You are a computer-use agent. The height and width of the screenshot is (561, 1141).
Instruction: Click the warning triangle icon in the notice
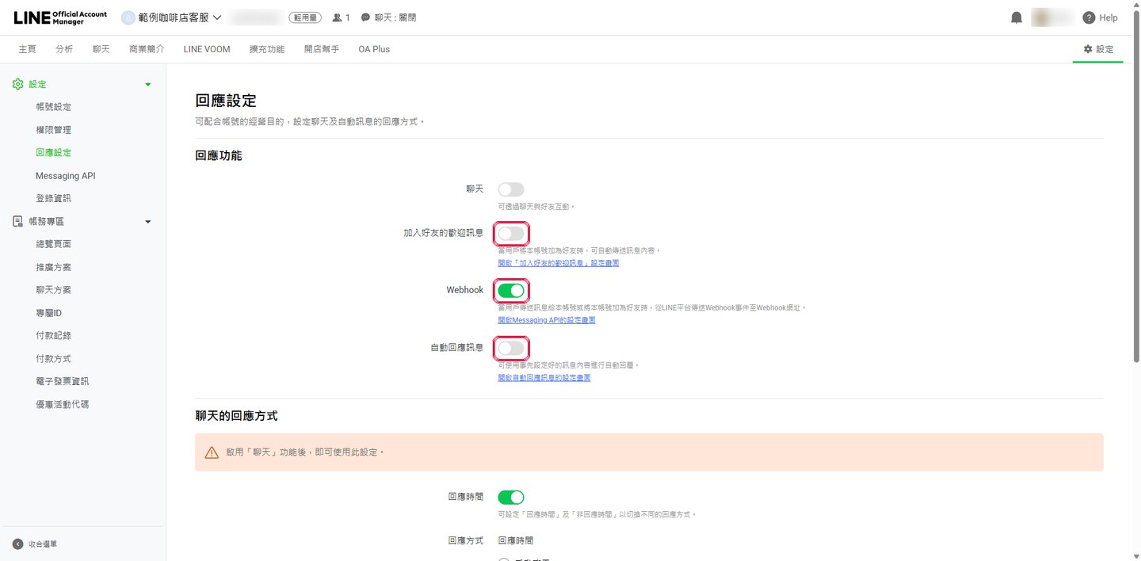212,452
